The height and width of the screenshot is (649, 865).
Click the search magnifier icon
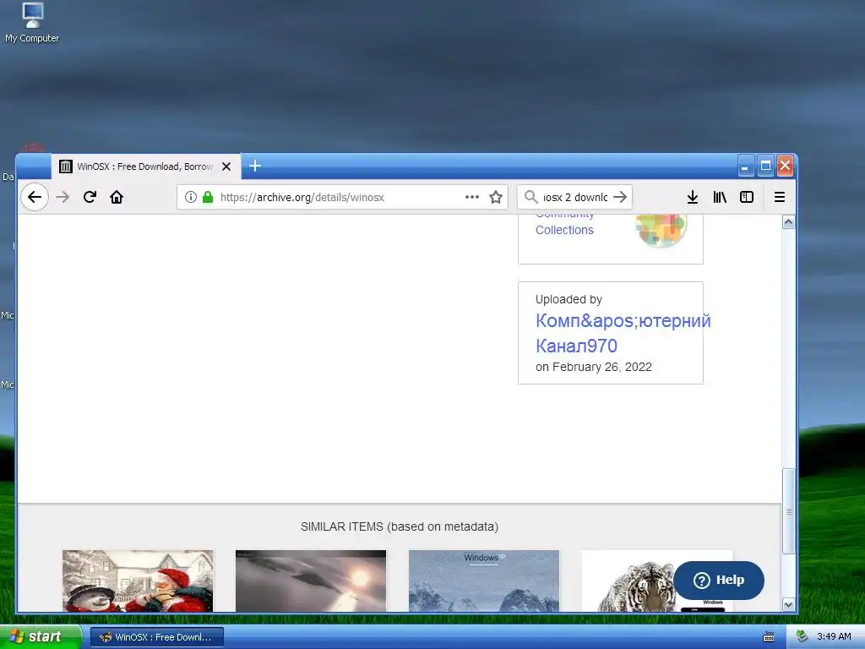[530, 197]
